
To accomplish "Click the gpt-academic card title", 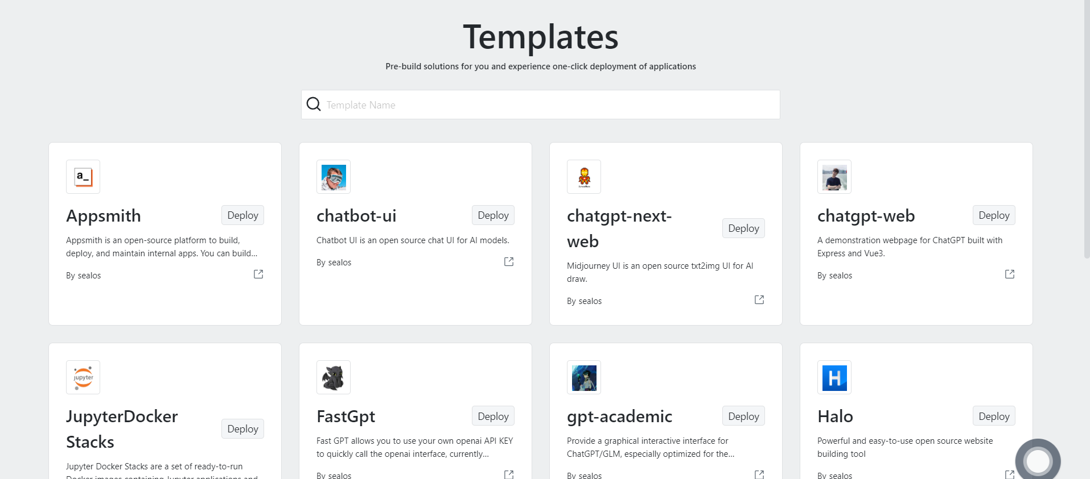I will pos(619,416).
